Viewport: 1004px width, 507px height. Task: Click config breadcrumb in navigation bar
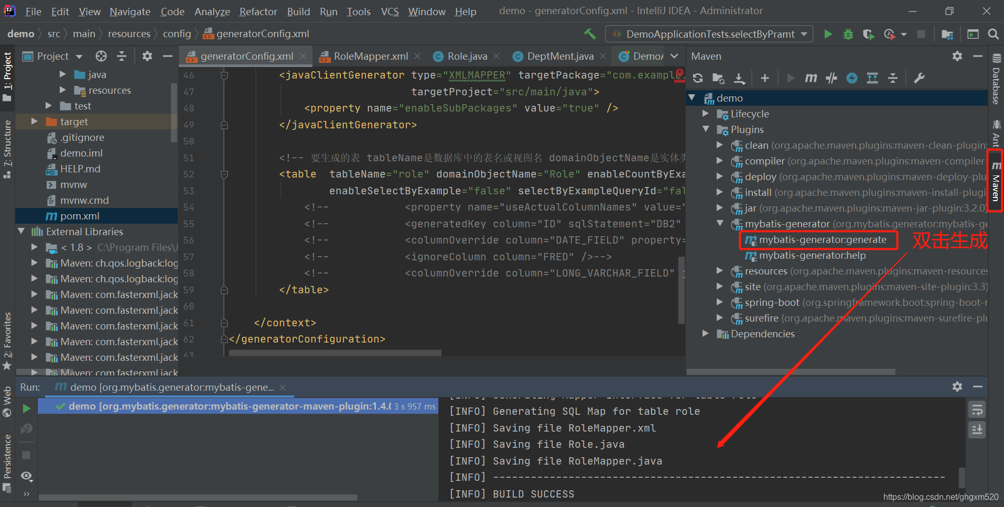pyautogui.click(x=177, y=34)
